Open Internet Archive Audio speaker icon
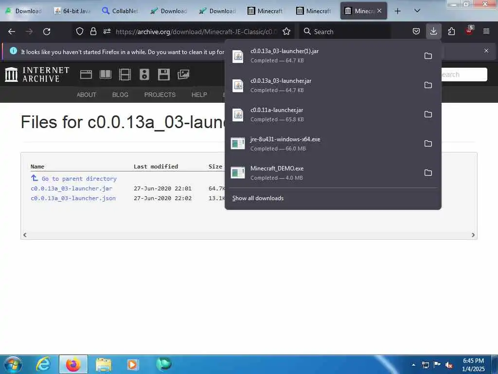The height and width of the screenshot is (374, 498). coord(144,75)
